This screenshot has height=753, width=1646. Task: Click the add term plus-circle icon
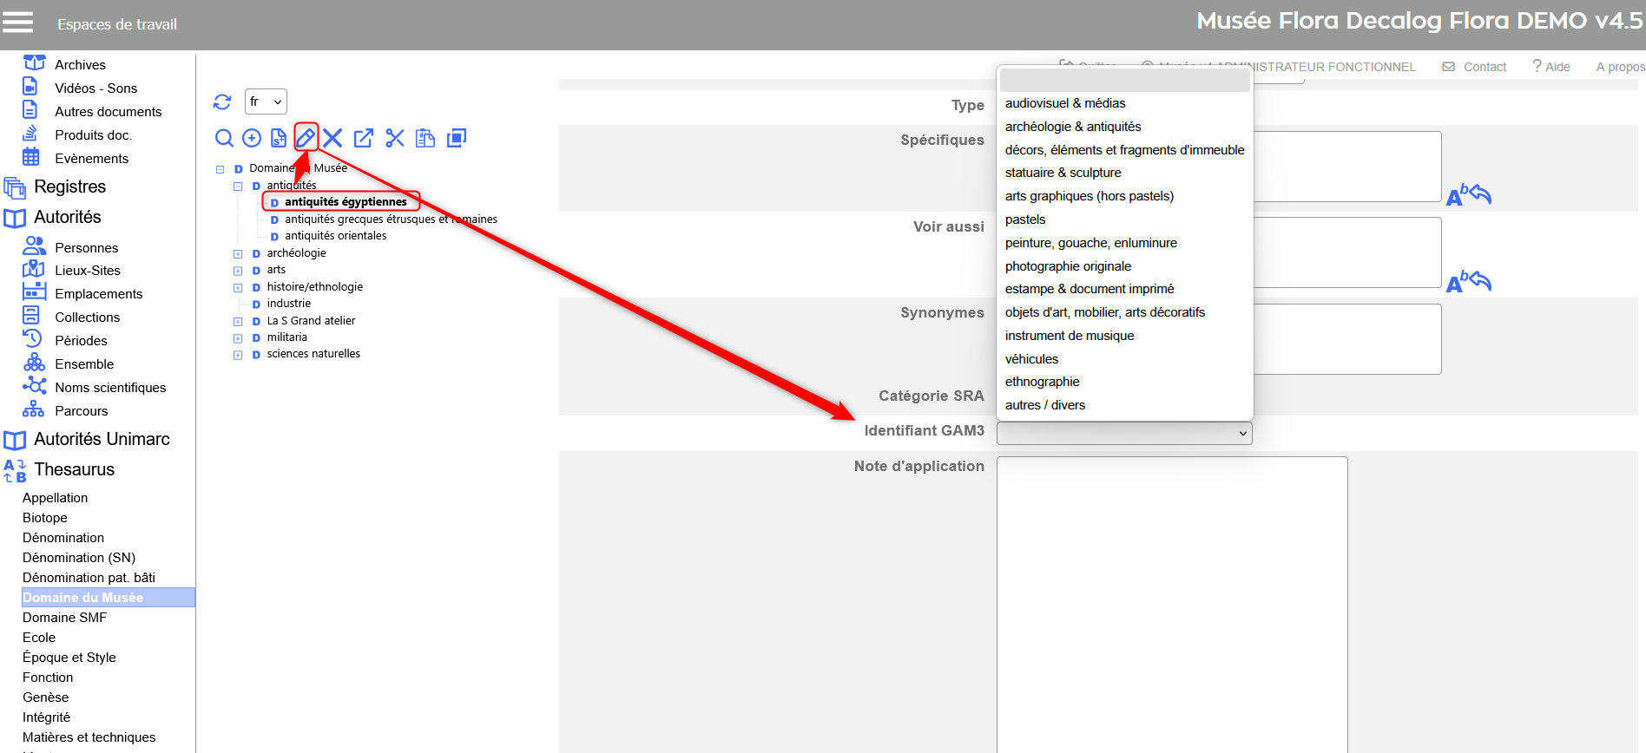click(x=252, y=138)
